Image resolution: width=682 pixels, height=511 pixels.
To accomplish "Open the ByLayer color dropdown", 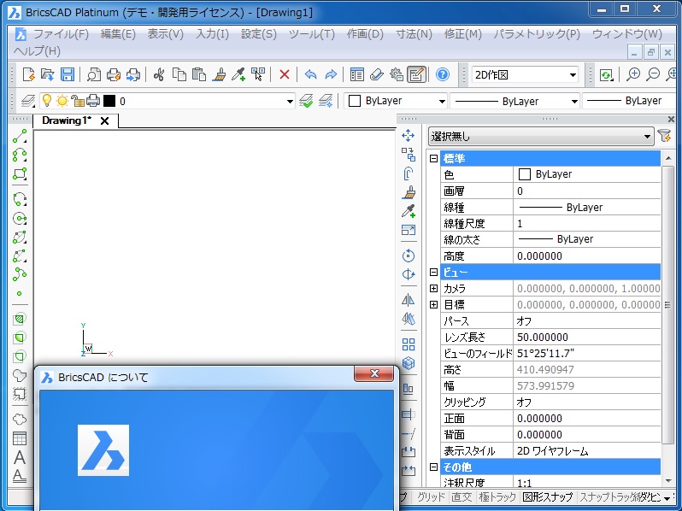I will (397, 101).
